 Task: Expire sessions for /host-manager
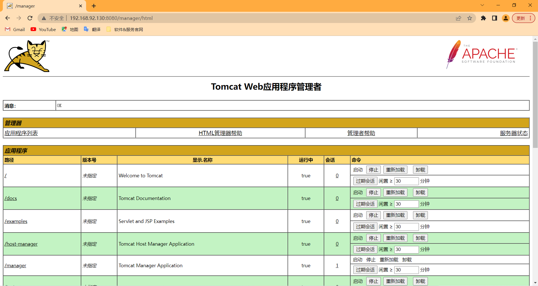(365, 249)
